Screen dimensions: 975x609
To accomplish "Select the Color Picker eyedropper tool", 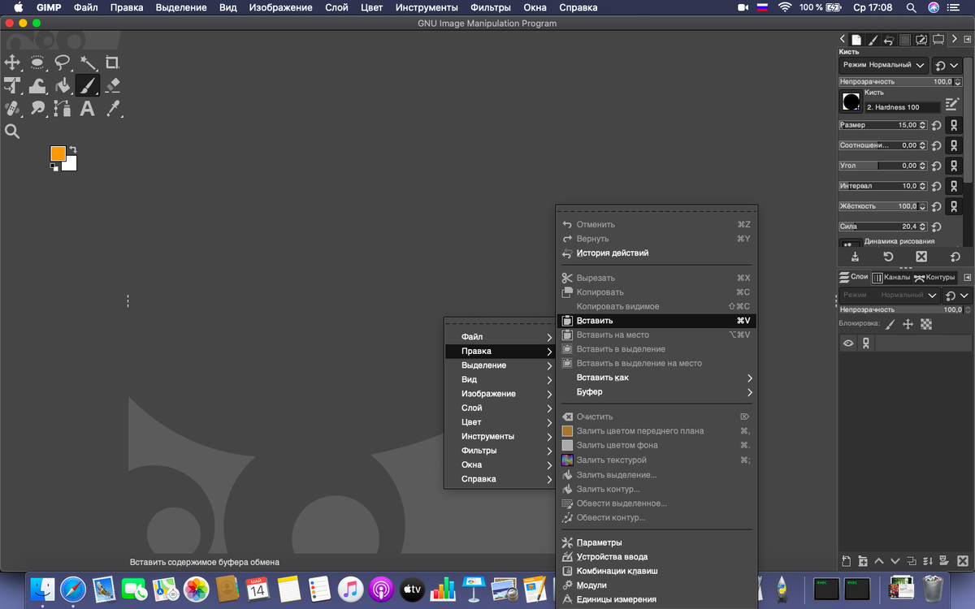I will pyautogui.click(x=112, y=108).
